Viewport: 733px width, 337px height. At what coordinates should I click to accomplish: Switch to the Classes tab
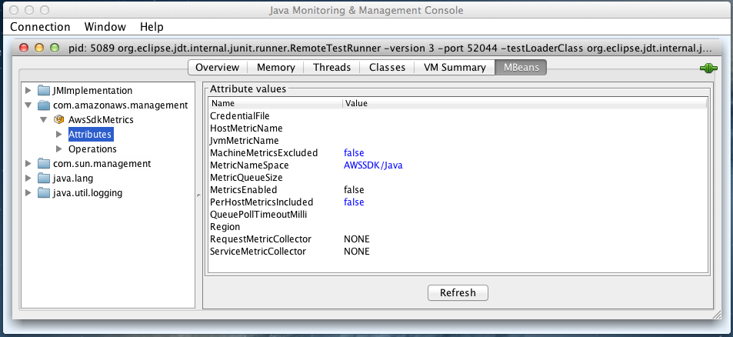[x=387, y=67]
